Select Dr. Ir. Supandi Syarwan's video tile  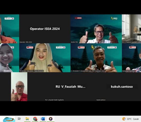tap(131, 29)
